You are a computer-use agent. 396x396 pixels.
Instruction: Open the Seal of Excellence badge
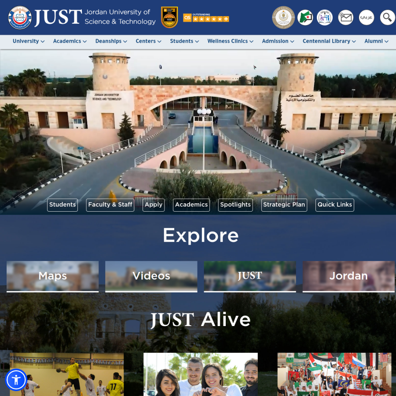pyautogui.click(x=283, y=18)
